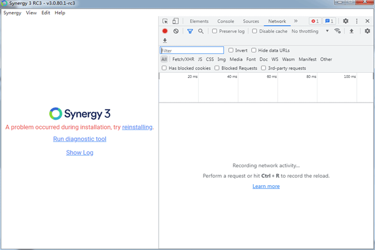Select the Network tab

(x=277, y=21)
